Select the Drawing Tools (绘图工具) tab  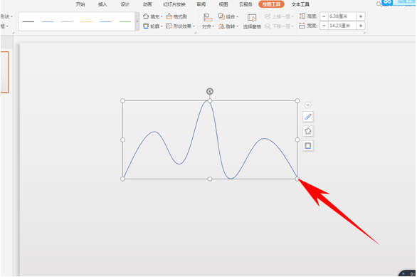click(271, 4)
